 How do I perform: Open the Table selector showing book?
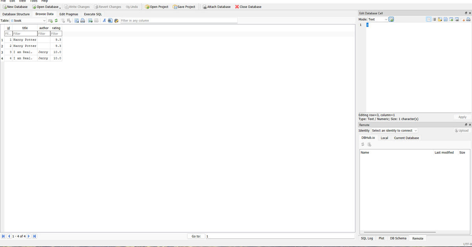point(28,20)
